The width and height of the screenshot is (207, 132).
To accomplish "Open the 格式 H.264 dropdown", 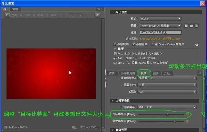I will tap(160, 19).
